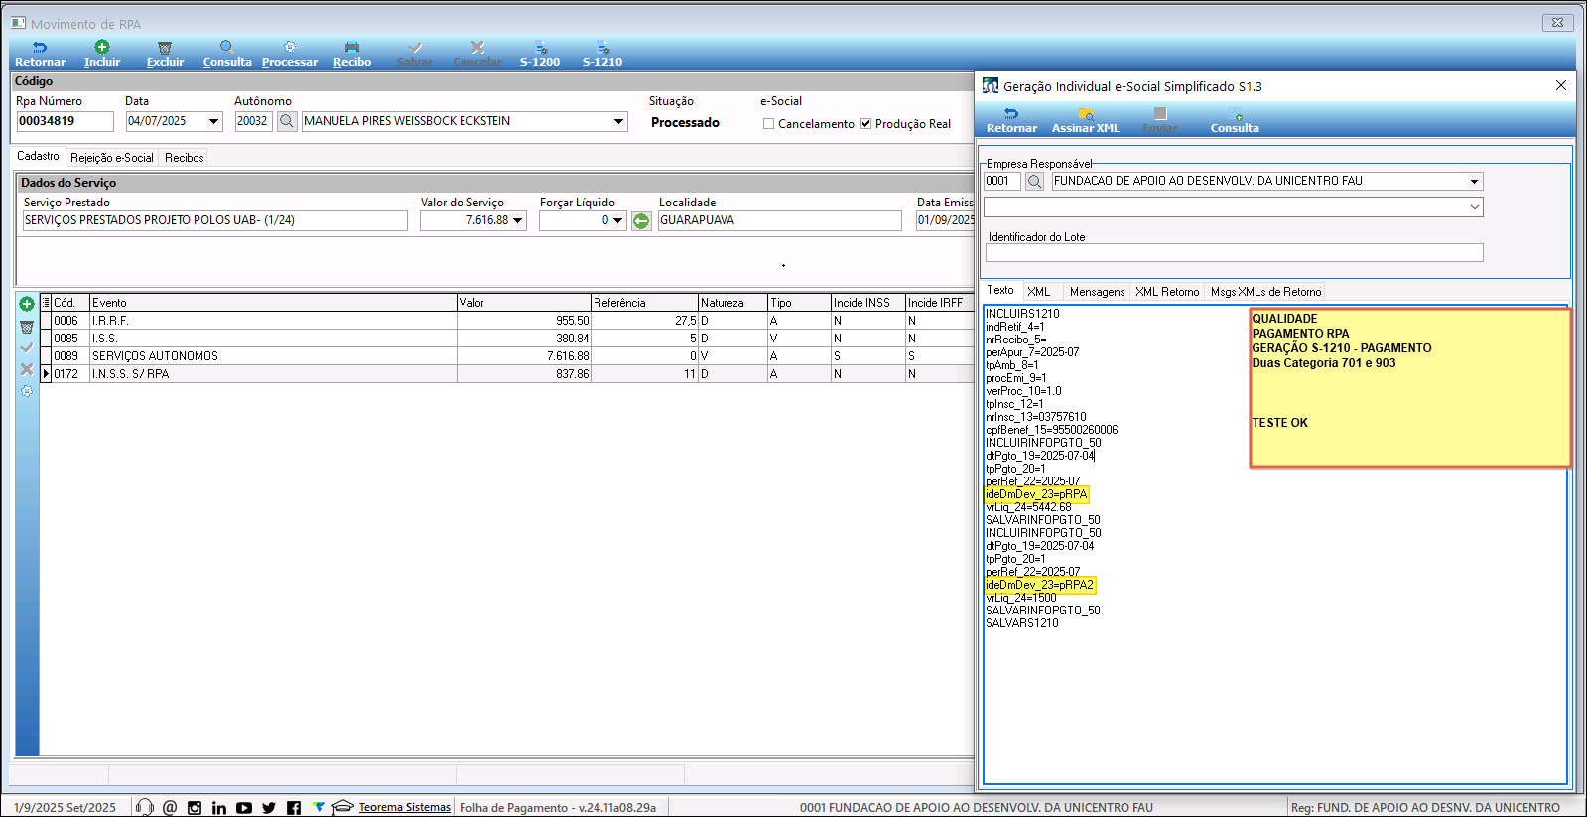Open the Valor do Serviço dropdown arrow
This screenshot has height=817, width=1587.
pyautogui.click(x=518, y=220)
